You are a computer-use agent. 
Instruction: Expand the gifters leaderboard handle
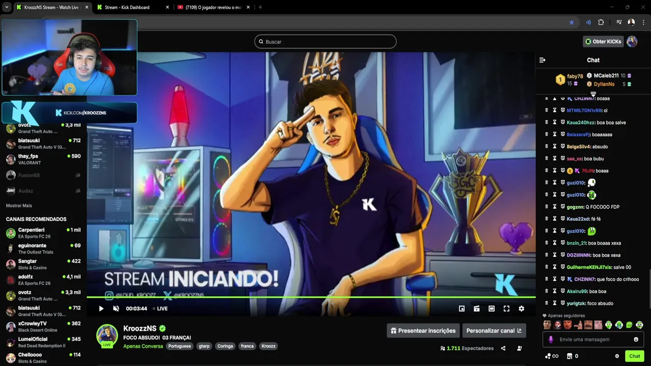click(x=593, y=94)
